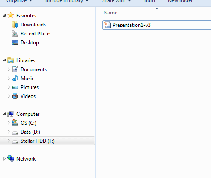Select Stellar HDD (F:) label
Image resolution: width=211 pixels, height=178 pixels.
tap(38, 141)
